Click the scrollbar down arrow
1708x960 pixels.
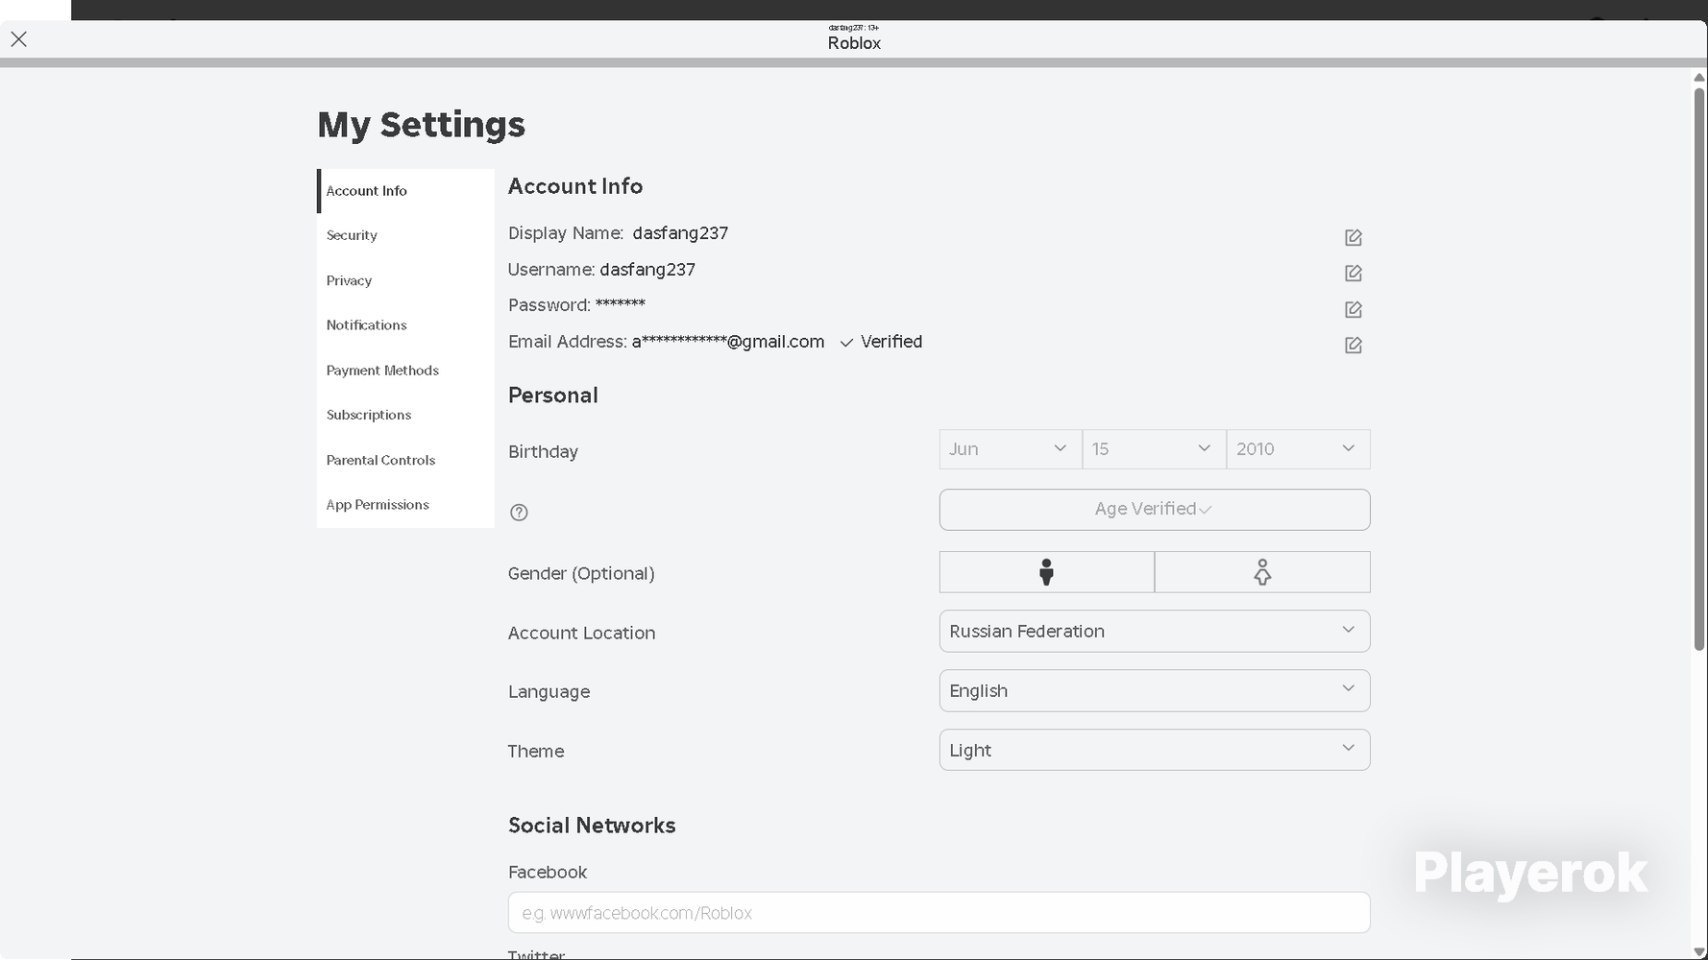tap(1698, 950)
